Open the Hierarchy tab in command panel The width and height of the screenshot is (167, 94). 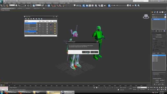157,12
